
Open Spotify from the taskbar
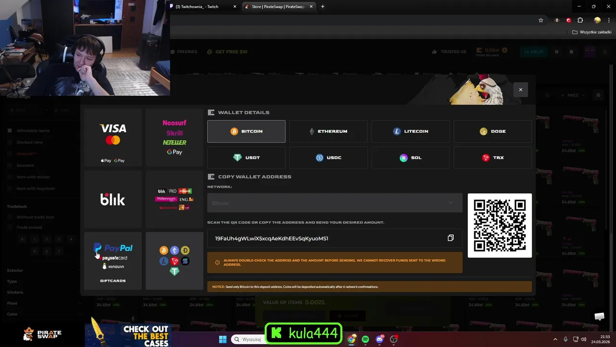pos(366,339)
